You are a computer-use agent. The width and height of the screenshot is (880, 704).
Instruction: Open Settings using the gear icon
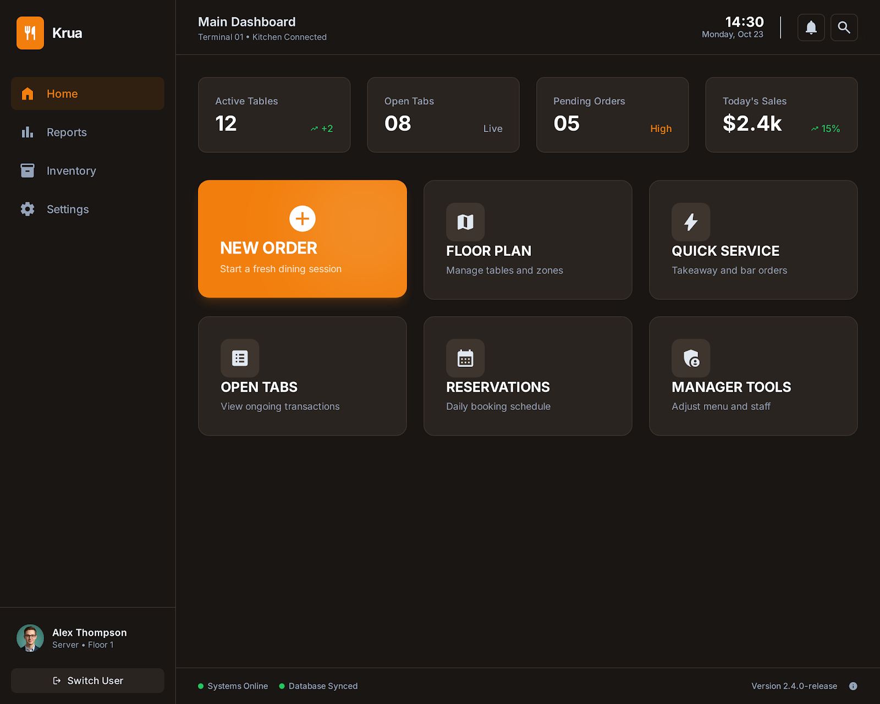(x=28, y=209)
